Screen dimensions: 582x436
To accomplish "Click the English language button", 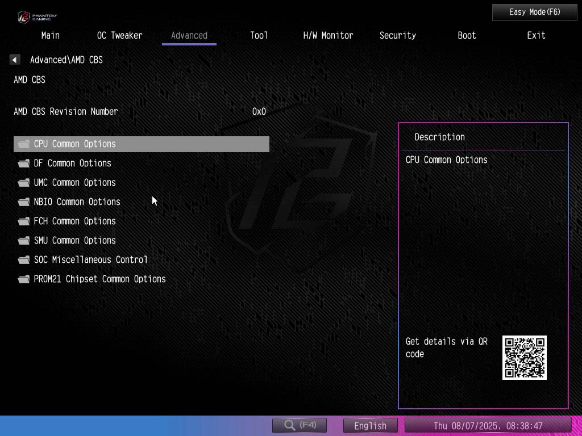I will (x=371, y=425).
